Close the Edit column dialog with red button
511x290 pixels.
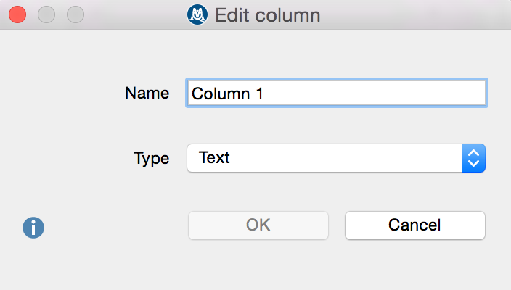pyautogui.click(x=17, y=14)
